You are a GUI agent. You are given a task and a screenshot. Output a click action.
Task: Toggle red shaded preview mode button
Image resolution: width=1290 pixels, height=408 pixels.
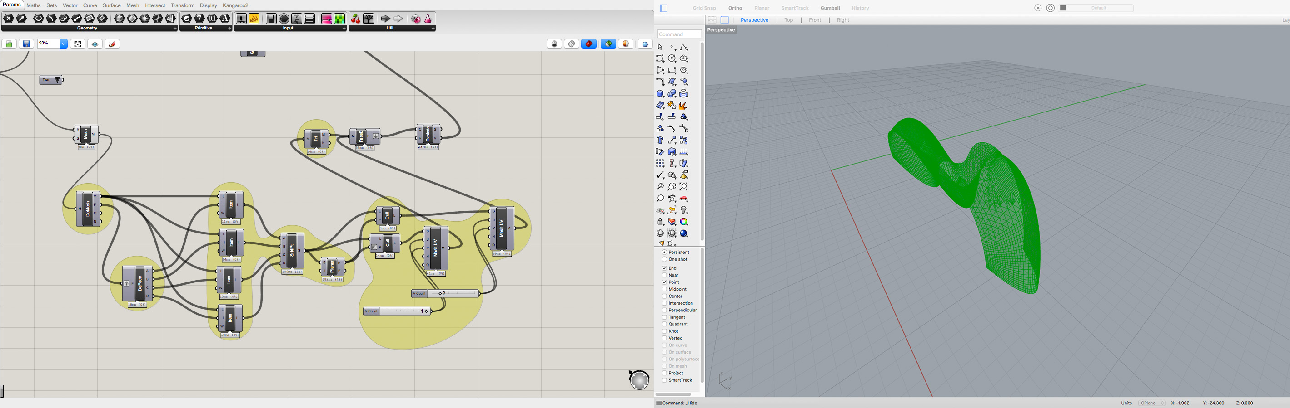point(589,44)
